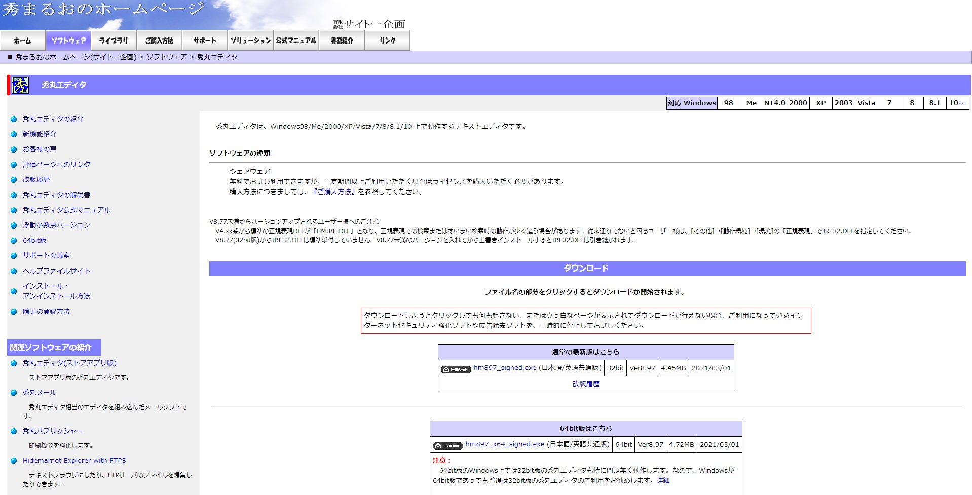The width and height of the screenshot is (972, 495).
Task: Open the お客様の声 sidebar link
Action: [40, 149]
